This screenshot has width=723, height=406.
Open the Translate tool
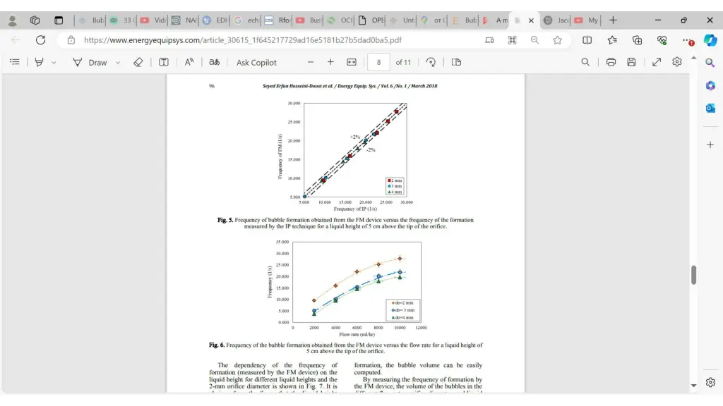click(x=215, y=62)
